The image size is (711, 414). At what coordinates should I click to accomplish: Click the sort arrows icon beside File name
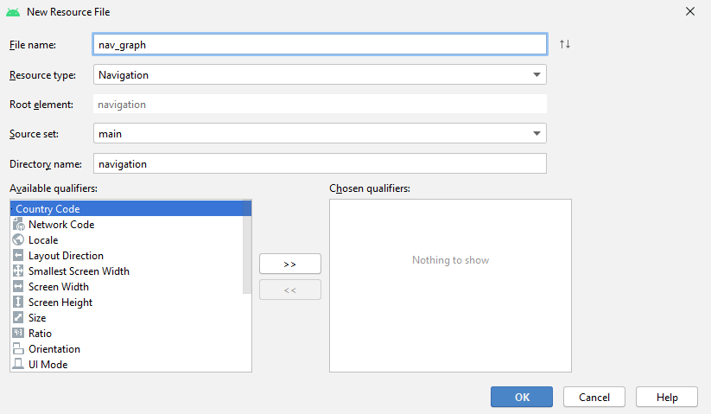tap(564, 44)
